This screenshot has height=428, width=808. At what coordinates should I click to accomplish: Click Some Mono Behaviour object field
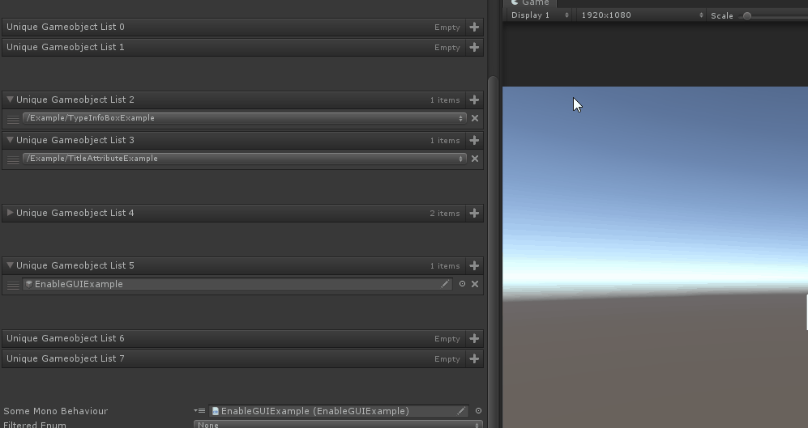click(x=339, y=410)
